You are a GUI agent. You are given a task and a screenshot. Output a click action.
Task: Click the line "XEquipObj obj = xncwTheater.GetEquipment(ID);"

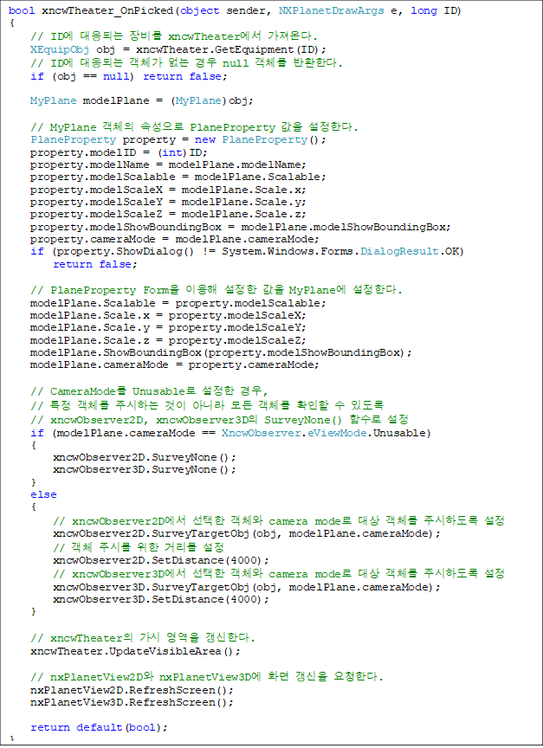pyautogui.click(x=178, y=49)
